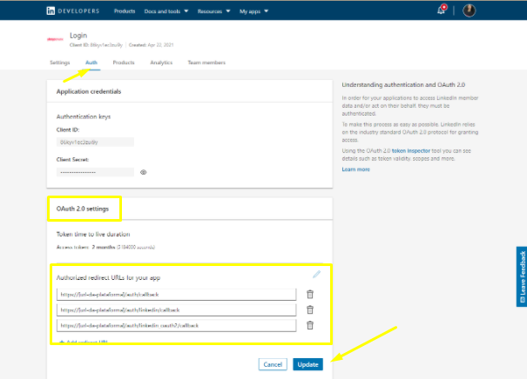Screen dimensions: 527x379
Task: Open the Products navigation item
Action: coord(125,11)
